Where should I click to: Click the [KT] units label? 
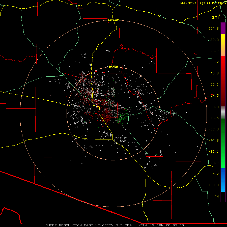(215, 17)
